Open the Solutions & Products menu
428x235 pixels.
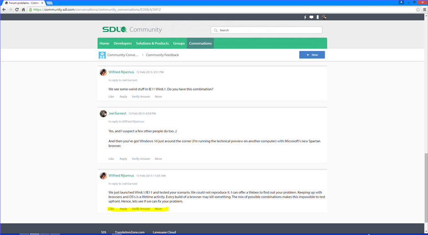click(x=152, y=44)
